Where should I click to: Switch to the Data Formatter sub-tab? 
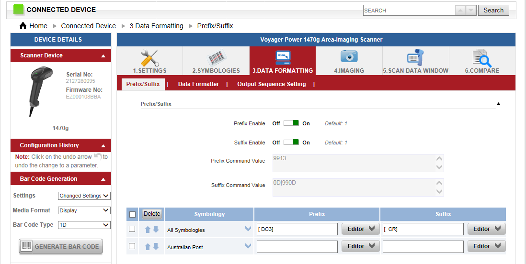[198, 84]
